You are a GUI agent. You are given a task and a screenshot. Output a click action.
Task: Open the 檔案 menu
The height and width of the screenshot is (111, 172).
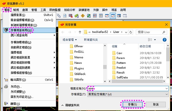(7, 10)
